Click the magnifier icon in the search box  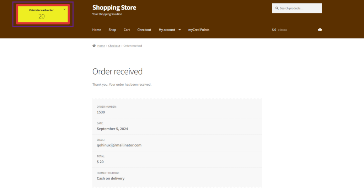coord(277,8)
